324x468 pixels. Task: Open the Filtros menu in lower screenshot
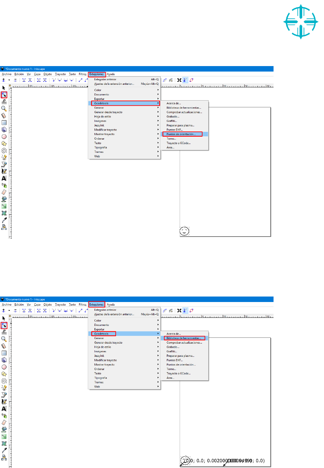[x=83, y=305]
